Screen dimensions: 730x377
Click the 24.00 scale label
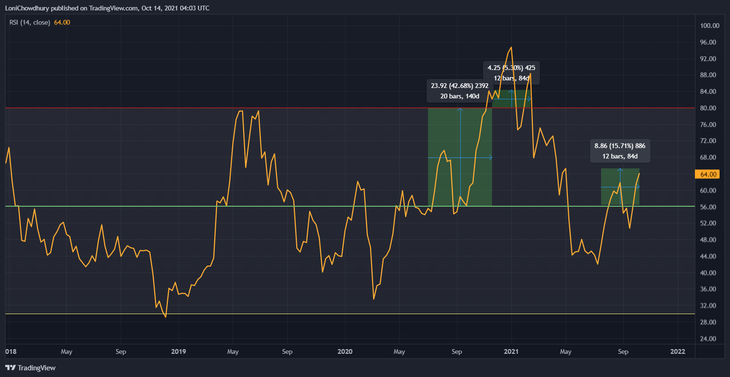pos(708,339)
